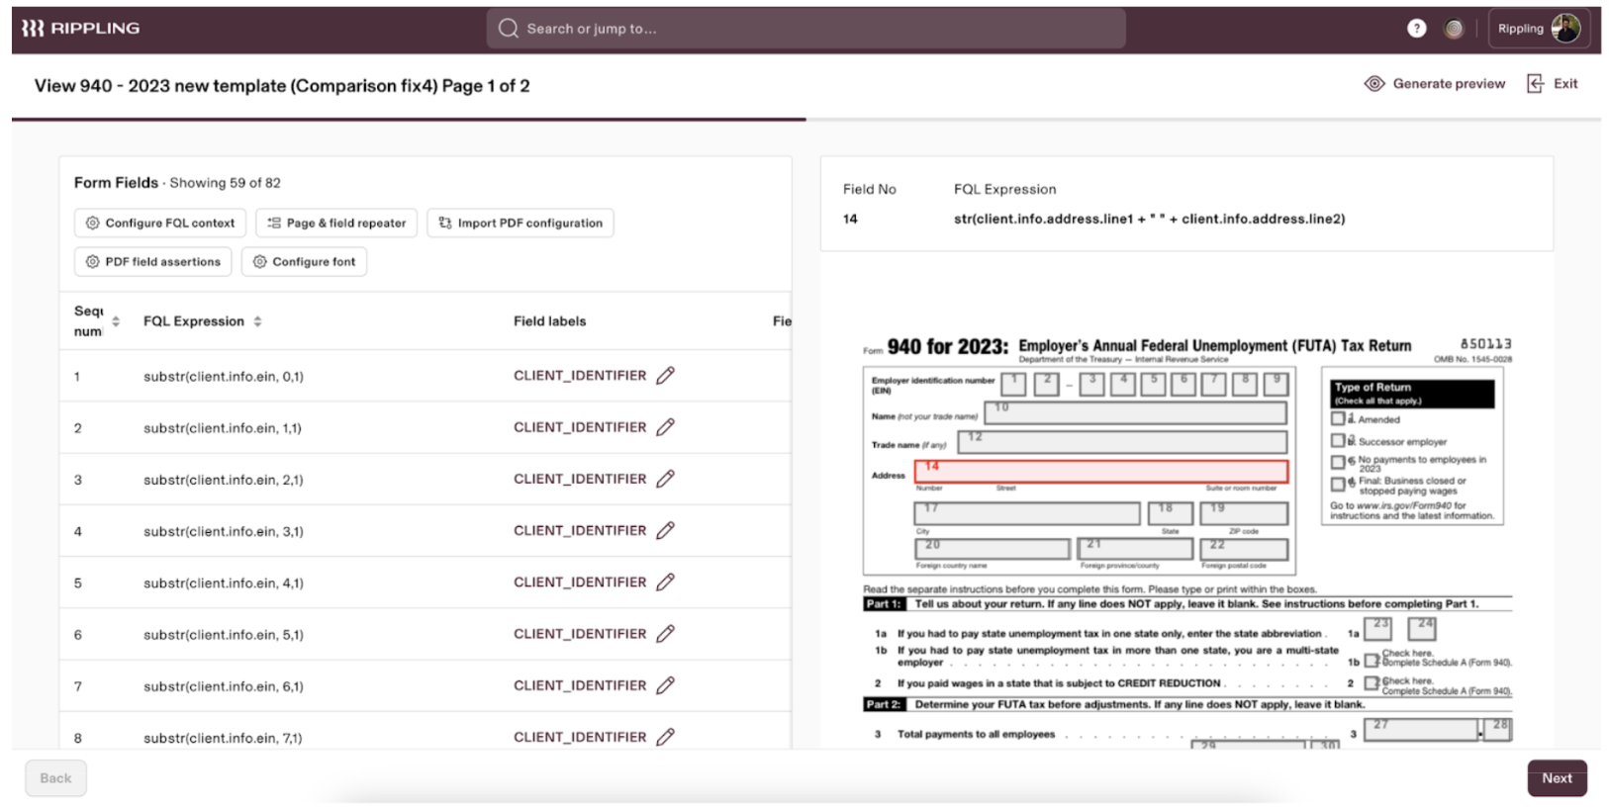Edit field label pencil for row 7
This screenshot has width=1609, height=809.
pyautogui.click(x=666, y=685)
